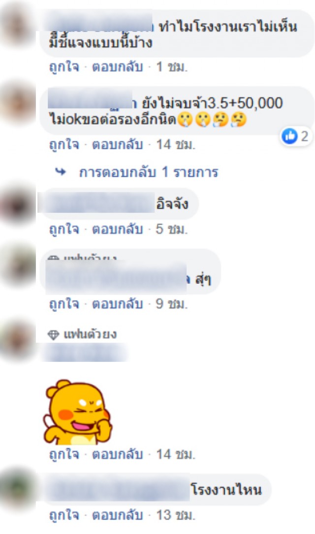Like the comment posted 1 ชม. ago
Image resolution: width=315 pixels, height=534 pixels.
pos(64,67)
